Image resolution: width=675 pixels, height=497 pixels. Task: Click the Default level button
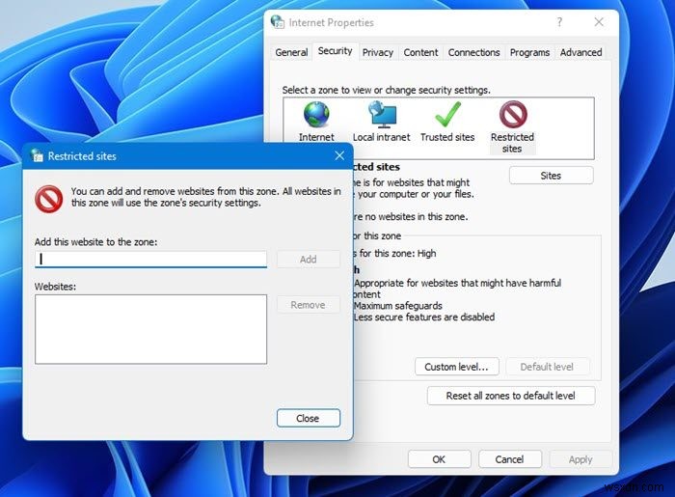click(547, 367)
